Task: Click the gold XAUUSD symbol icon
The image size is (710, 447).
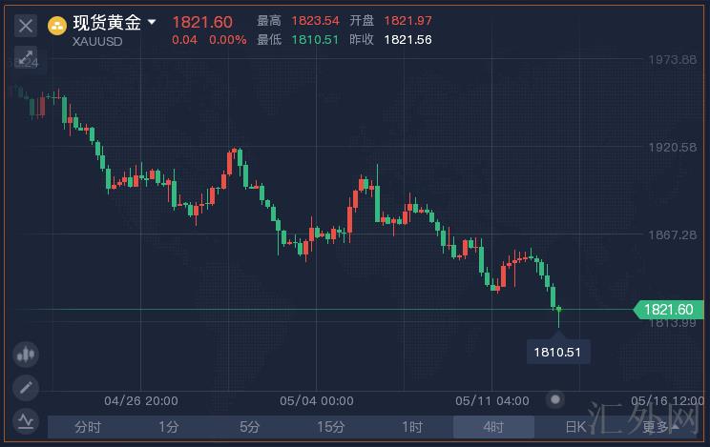Action: [57, 23]
